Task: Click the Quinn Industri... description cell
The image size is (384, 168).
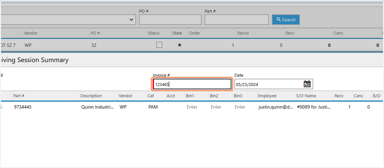Action: point(97,107)
